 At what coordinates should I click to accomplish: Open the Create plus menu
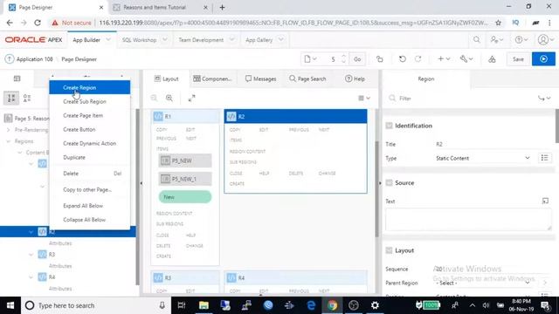(x=444, y=59)
